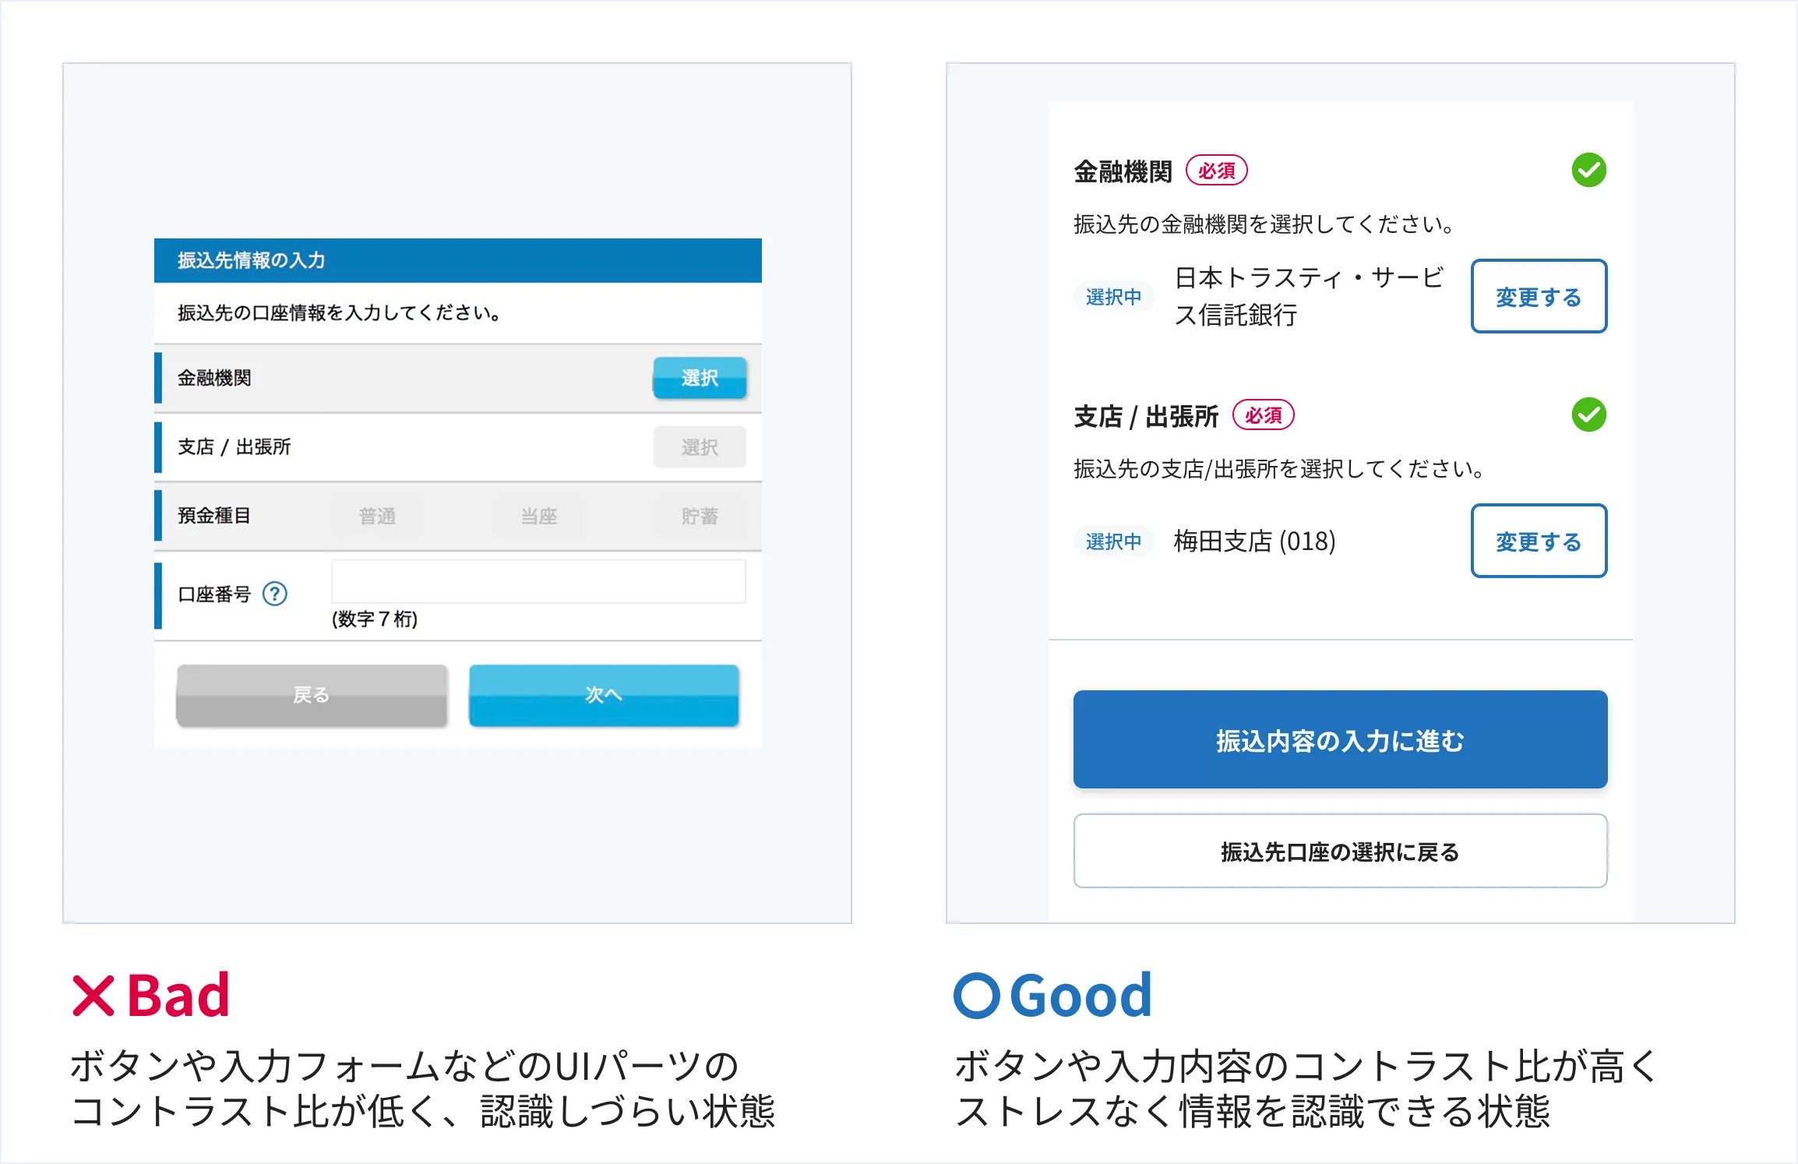Click the 選択中 tag beside 梅田支店
The width and height of the screenshot is (1798, 1164).
click(x=1113, y=541)
